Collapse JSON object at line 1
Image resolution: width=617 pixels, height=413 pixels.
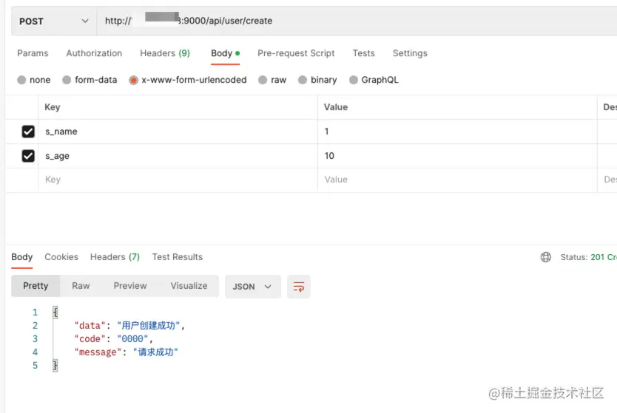[55, 313]
